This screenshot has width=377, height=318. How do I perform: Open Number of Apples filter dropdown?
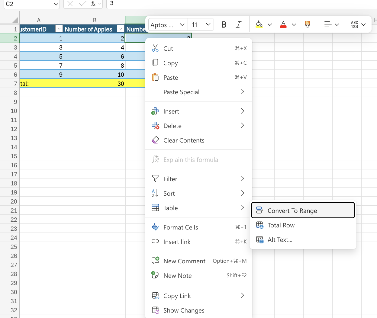point(121,29)
